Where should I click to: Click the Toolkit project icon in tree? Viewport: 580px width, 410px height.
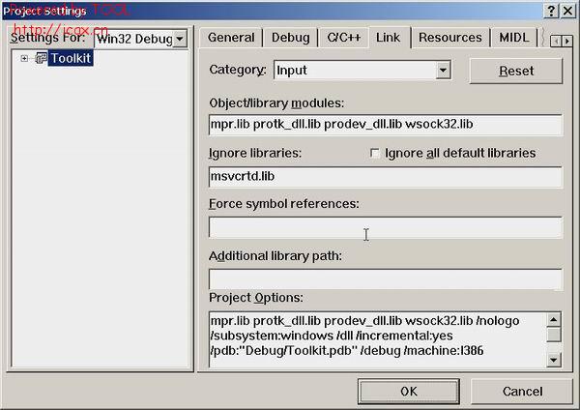(x=41, y=59)
